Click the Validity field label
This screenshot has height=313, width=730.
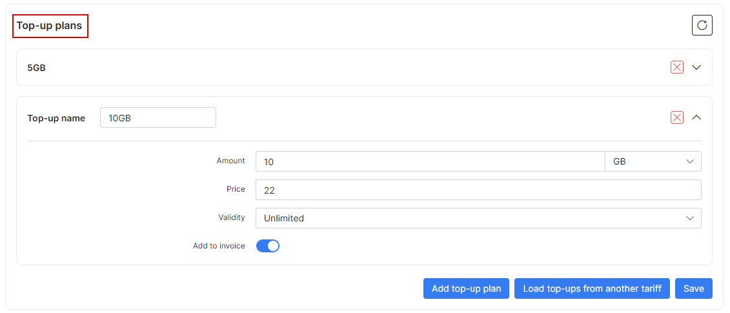tap(231, 217)
